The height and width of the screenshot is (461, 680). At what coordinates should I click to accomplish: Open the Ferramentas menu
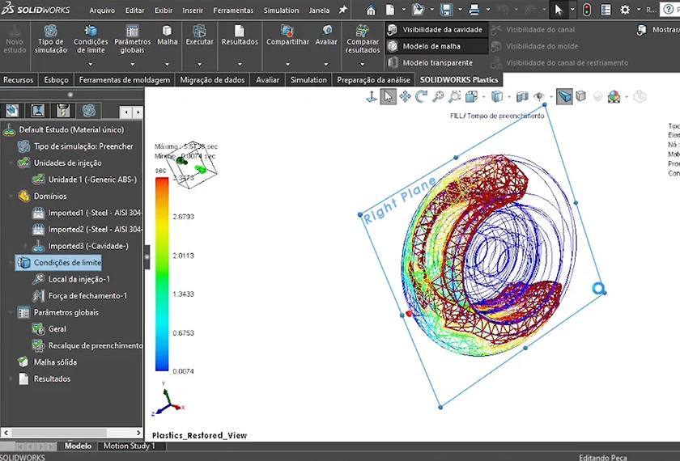pyautogui.click(x=233, y=11)
